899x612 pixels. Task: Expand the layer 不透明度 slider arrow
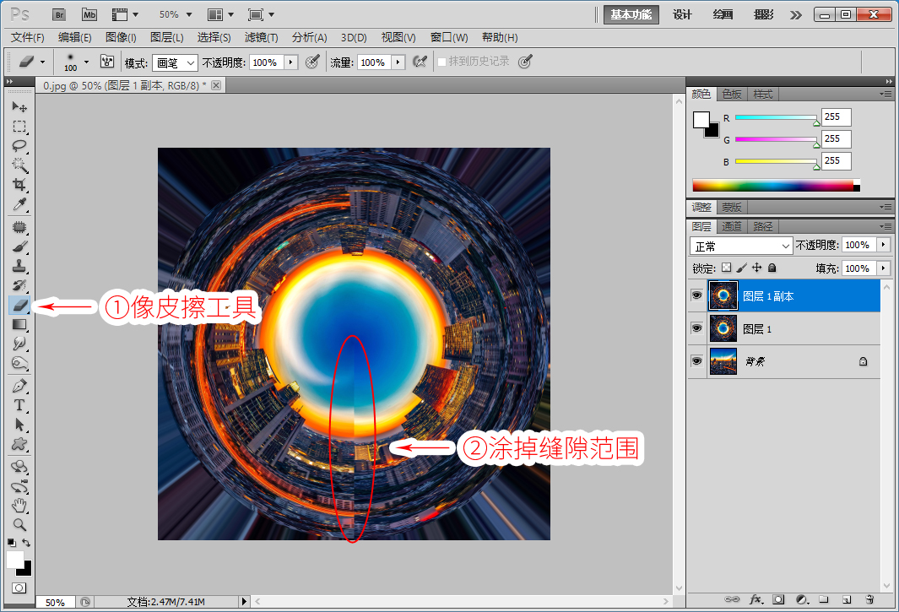point(884,245)
